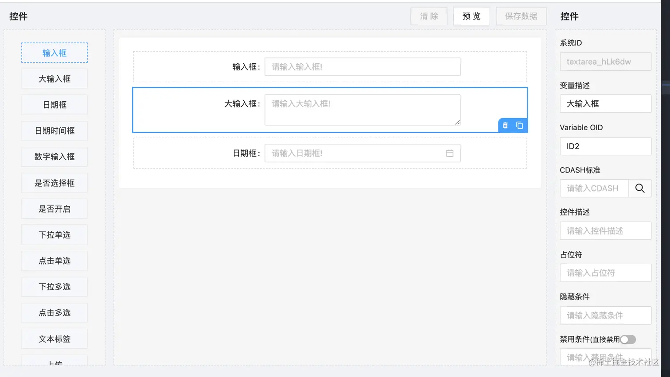
Task: Add a 是否选择框 widget from the palette
Action: click(55, 183)
